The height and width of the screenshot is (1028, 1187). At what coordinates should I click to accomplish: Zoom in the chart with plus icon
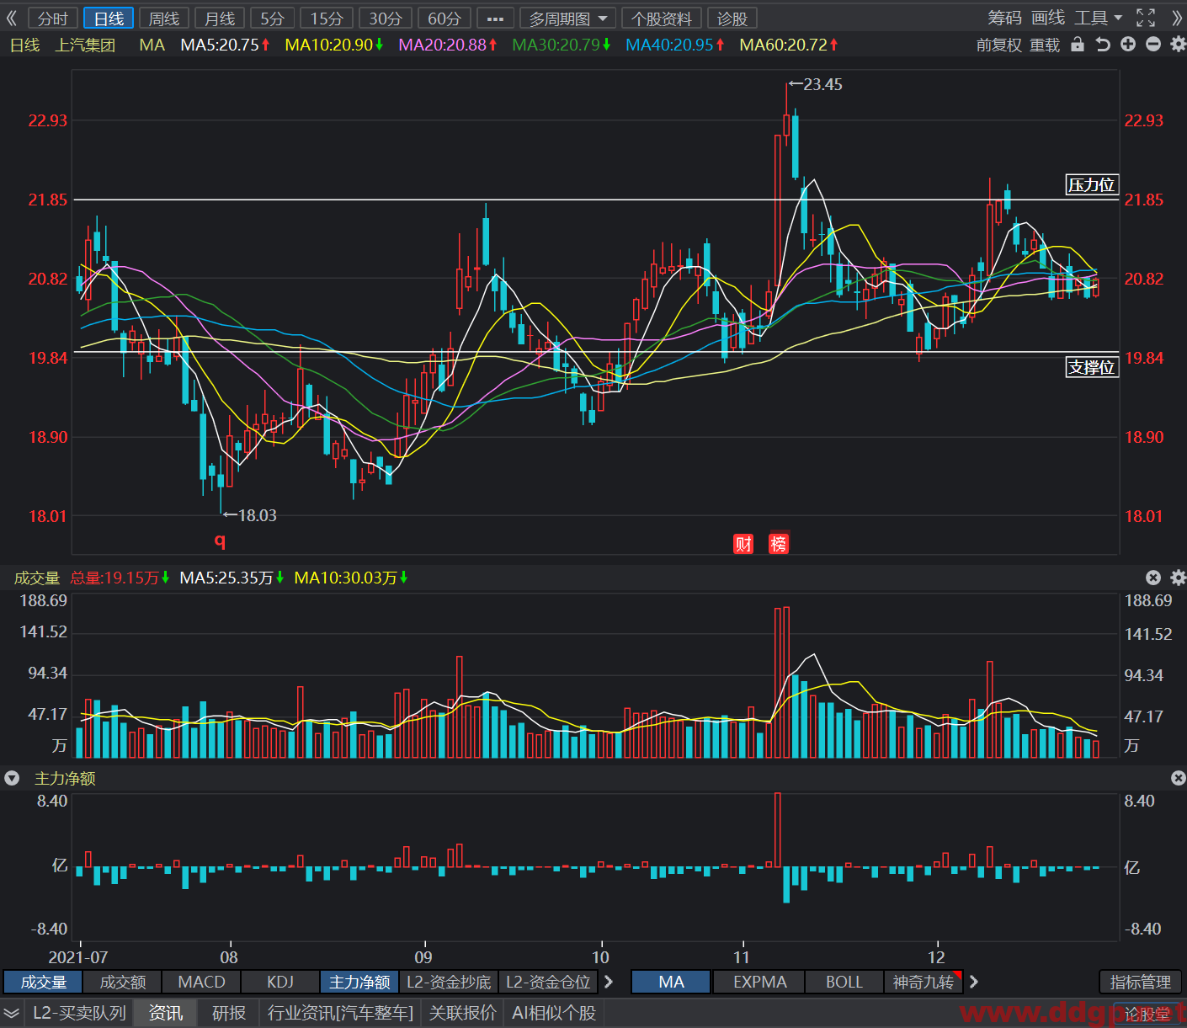coord(1128,44)
